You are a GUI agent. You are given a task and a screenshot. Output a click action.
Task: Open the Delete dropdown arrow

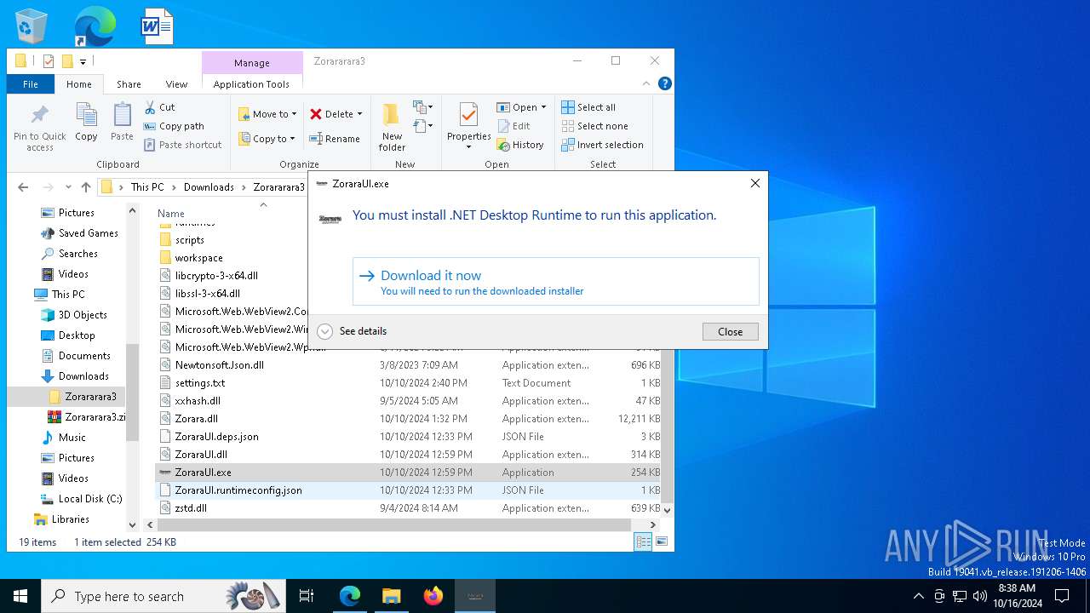point(359,114)
